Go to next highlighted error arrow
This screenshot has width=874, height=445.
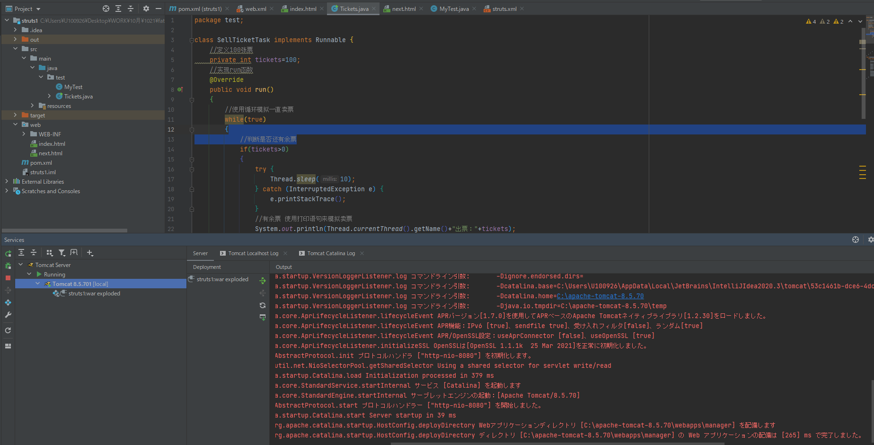click(x=860, y=21)
